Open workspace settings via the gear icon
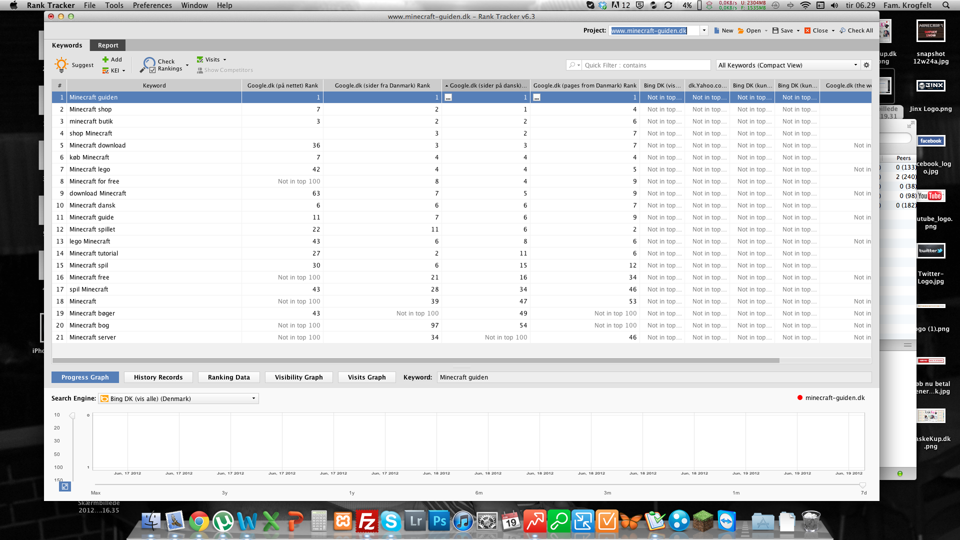960x540 pixels. pyautogui.click(x=866, y=65)
